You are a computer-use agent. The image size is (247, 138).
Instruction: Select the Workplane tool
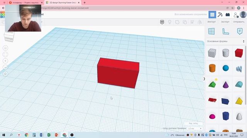(211, 31)
